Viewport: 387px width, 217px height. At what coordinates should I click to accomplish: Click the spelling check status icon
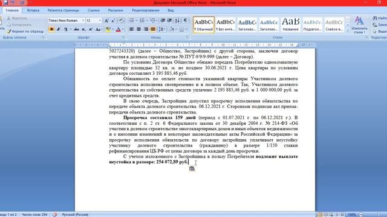coord(55,215)
